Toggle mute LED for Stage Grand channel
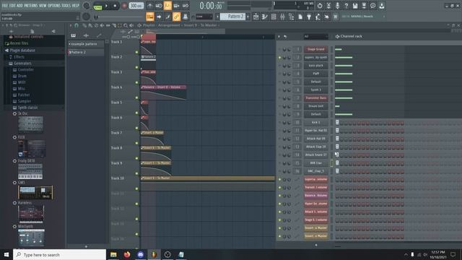This screenshot has height=260, width=462. [x=279, y=49]
